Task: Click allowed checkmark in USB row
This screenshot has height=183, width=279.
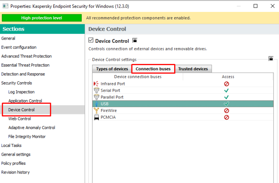Action: [x=226, y=104]
